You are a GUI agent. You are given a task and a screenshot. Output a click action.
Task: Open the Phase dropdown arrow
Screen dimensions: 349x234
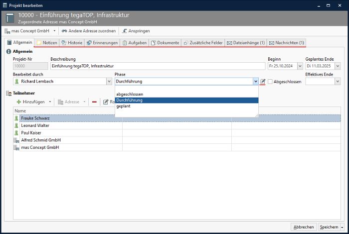click(x=255, y=81)
